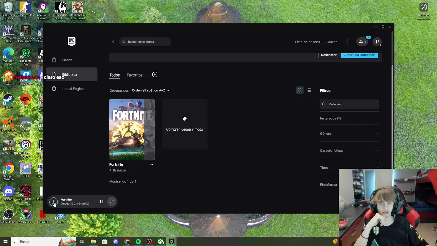Select PEAK desktop icon
The image size is (437, 246).
point(26,170)
